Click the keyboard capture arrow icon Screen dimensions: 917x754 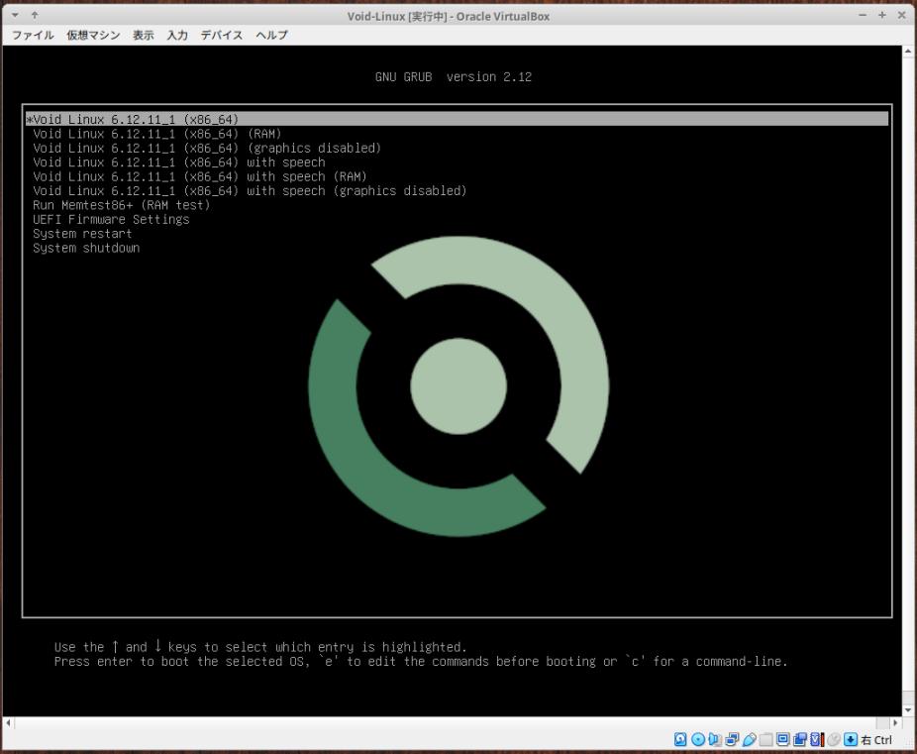pyautogui.click(x=851, y=739)
